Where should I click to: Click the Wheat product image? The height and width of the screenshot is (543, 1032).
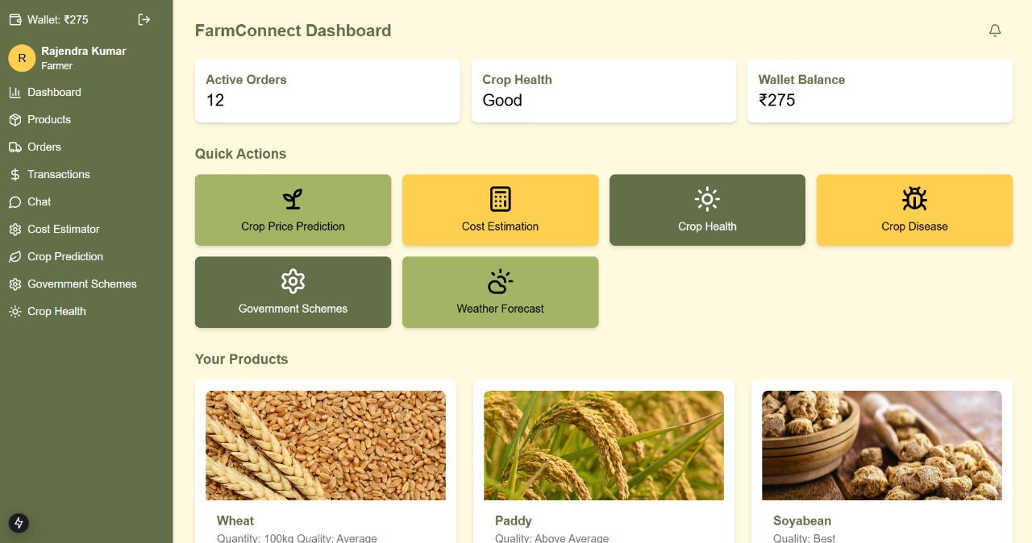point(326,446)
